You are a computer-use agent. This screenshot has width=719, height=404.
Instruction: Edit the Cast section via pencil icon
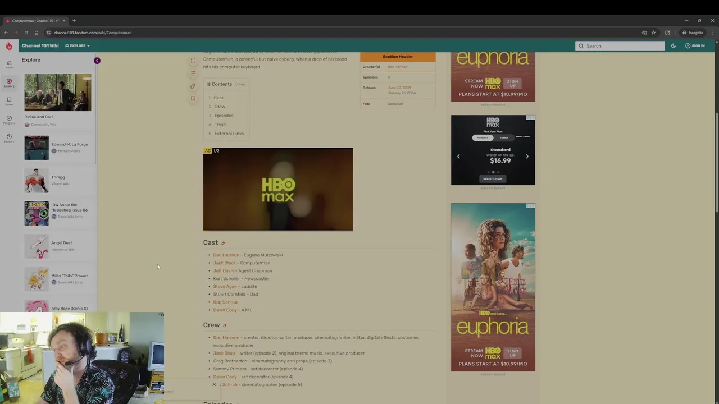click(223, 243)
